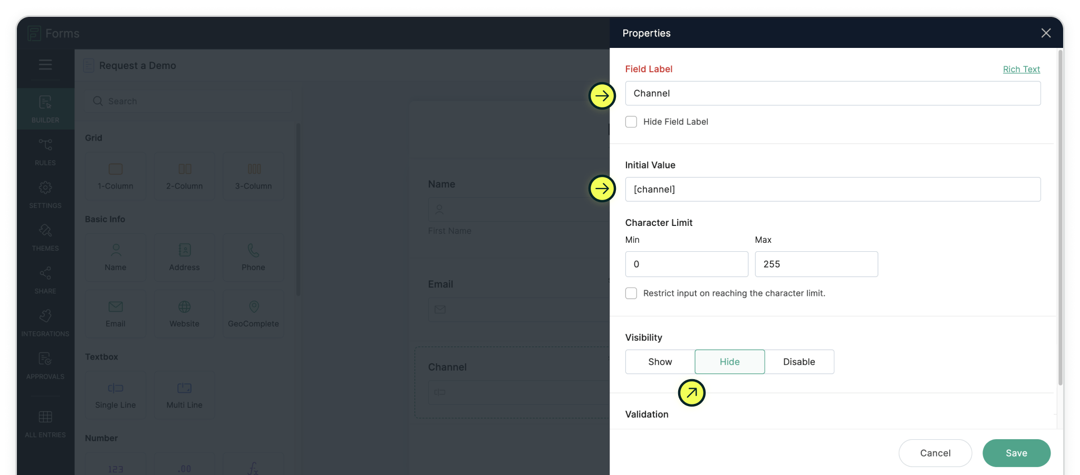Click the Forms logo icon
This screenshot has height=475, width=1080.
pyautogui.click(x=34, y=33)
